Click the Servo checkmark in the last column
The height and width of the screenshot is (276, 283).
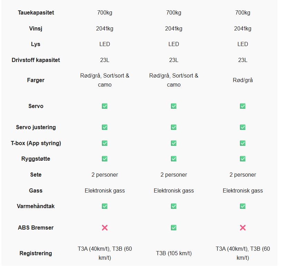point(243,106)
